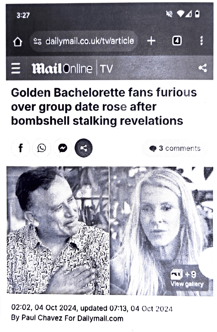Image resolution: width=217 pixels, height=332 pixels.
Task: Tap the browser home icon
Action: click(17, 41)
